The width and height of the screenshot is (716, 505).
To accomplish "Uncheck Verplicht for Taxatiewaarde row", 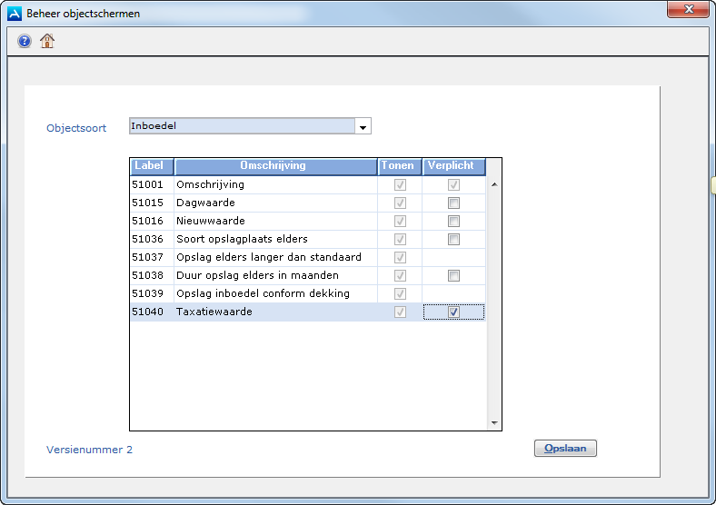I will click(x=453, y=312).
